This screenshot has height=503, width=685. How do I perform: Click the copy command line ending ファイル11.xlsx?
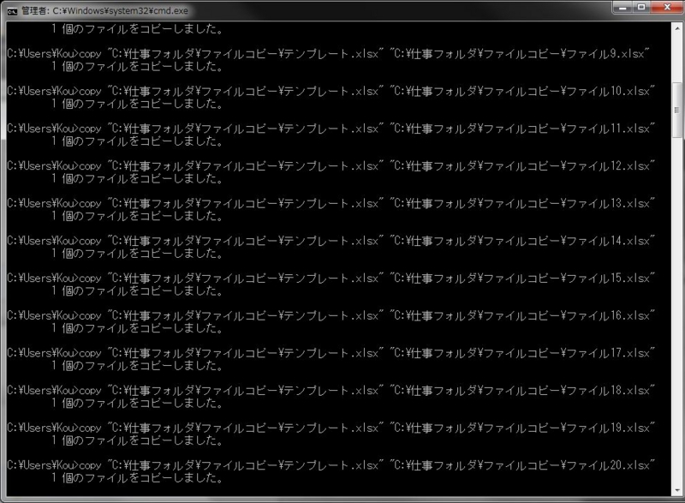pyautogui.click(x=331, y=129)
